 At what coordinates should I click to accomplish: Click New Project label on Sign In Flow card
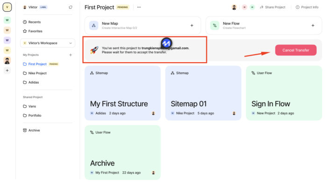click(x=266, y=113)
